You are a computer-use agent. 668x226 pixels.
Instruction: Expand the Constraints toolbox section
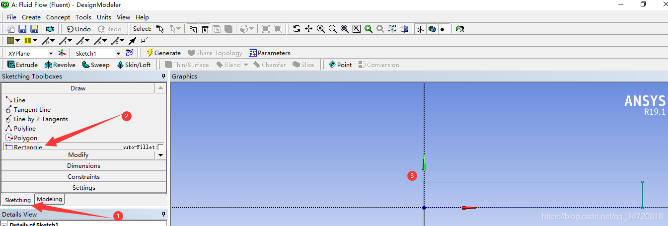(83, 177)
